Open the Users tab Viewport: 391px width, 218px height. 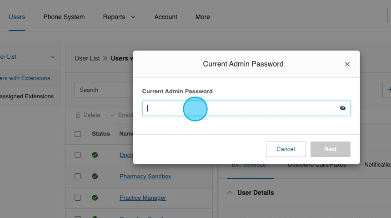coord(17,17)
